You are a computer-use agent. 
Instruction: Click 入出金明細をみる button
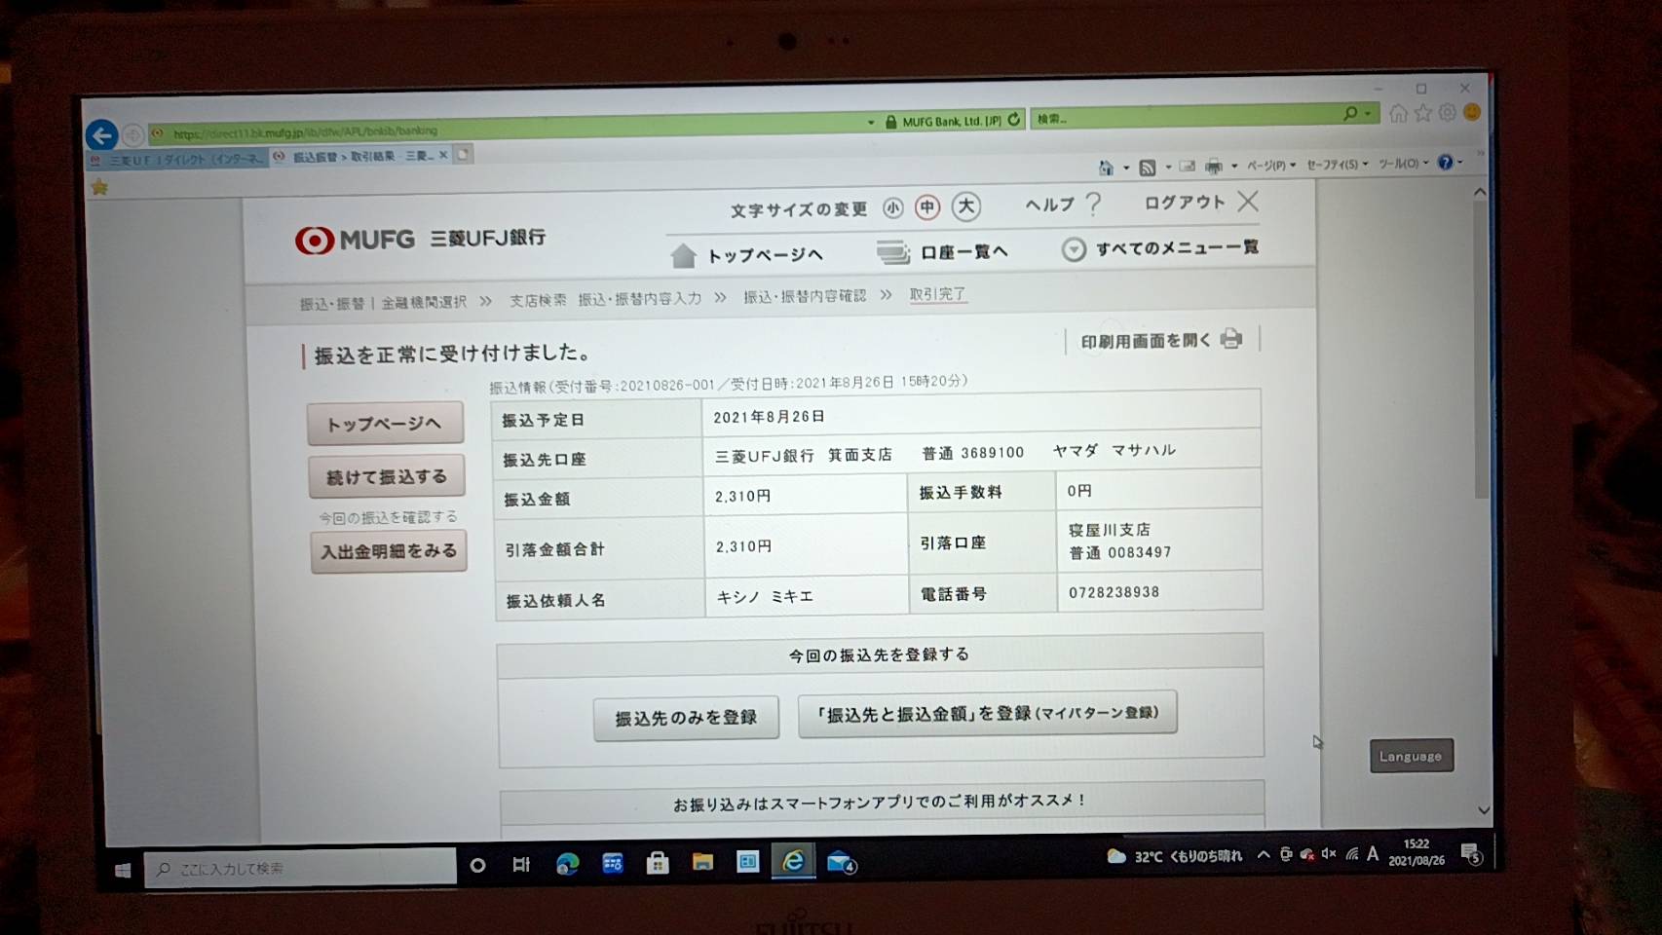389,551
